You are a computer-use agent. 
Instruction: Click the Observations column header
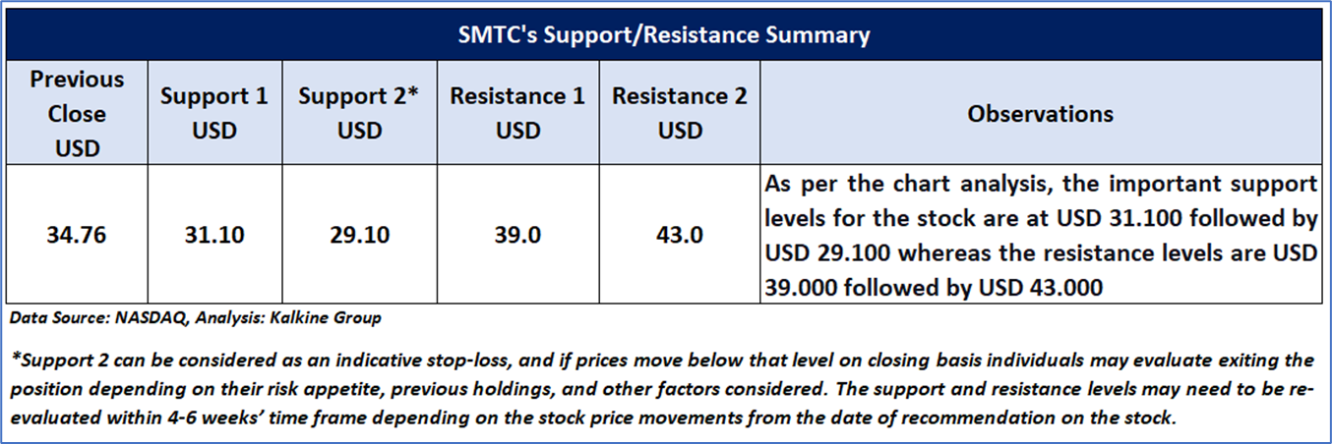coord(1041,113)
